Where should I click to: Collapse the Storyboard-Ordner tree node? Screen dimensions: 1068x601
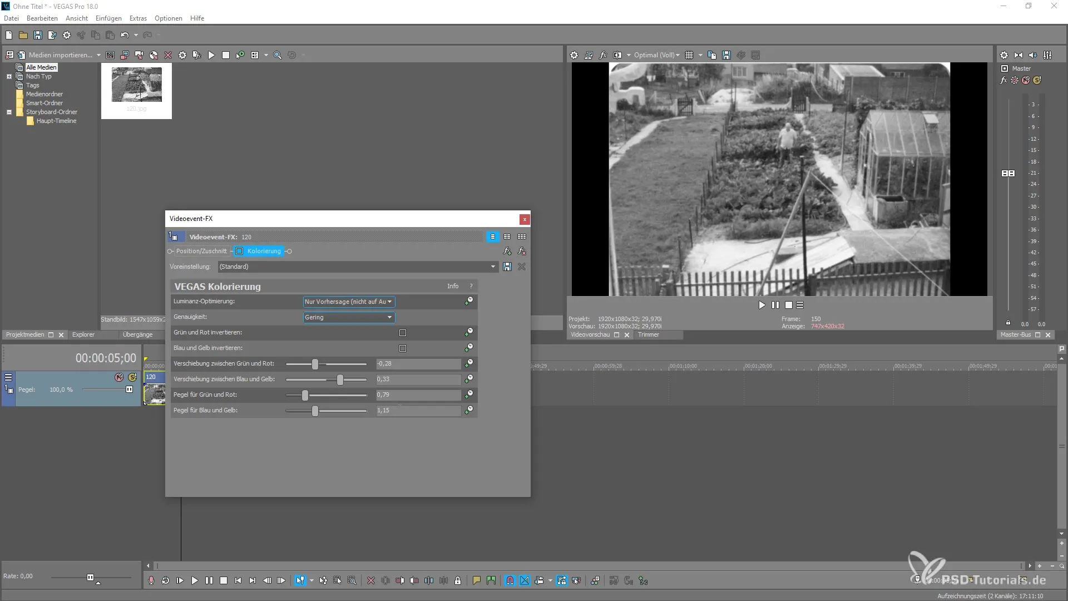(9, 112)
